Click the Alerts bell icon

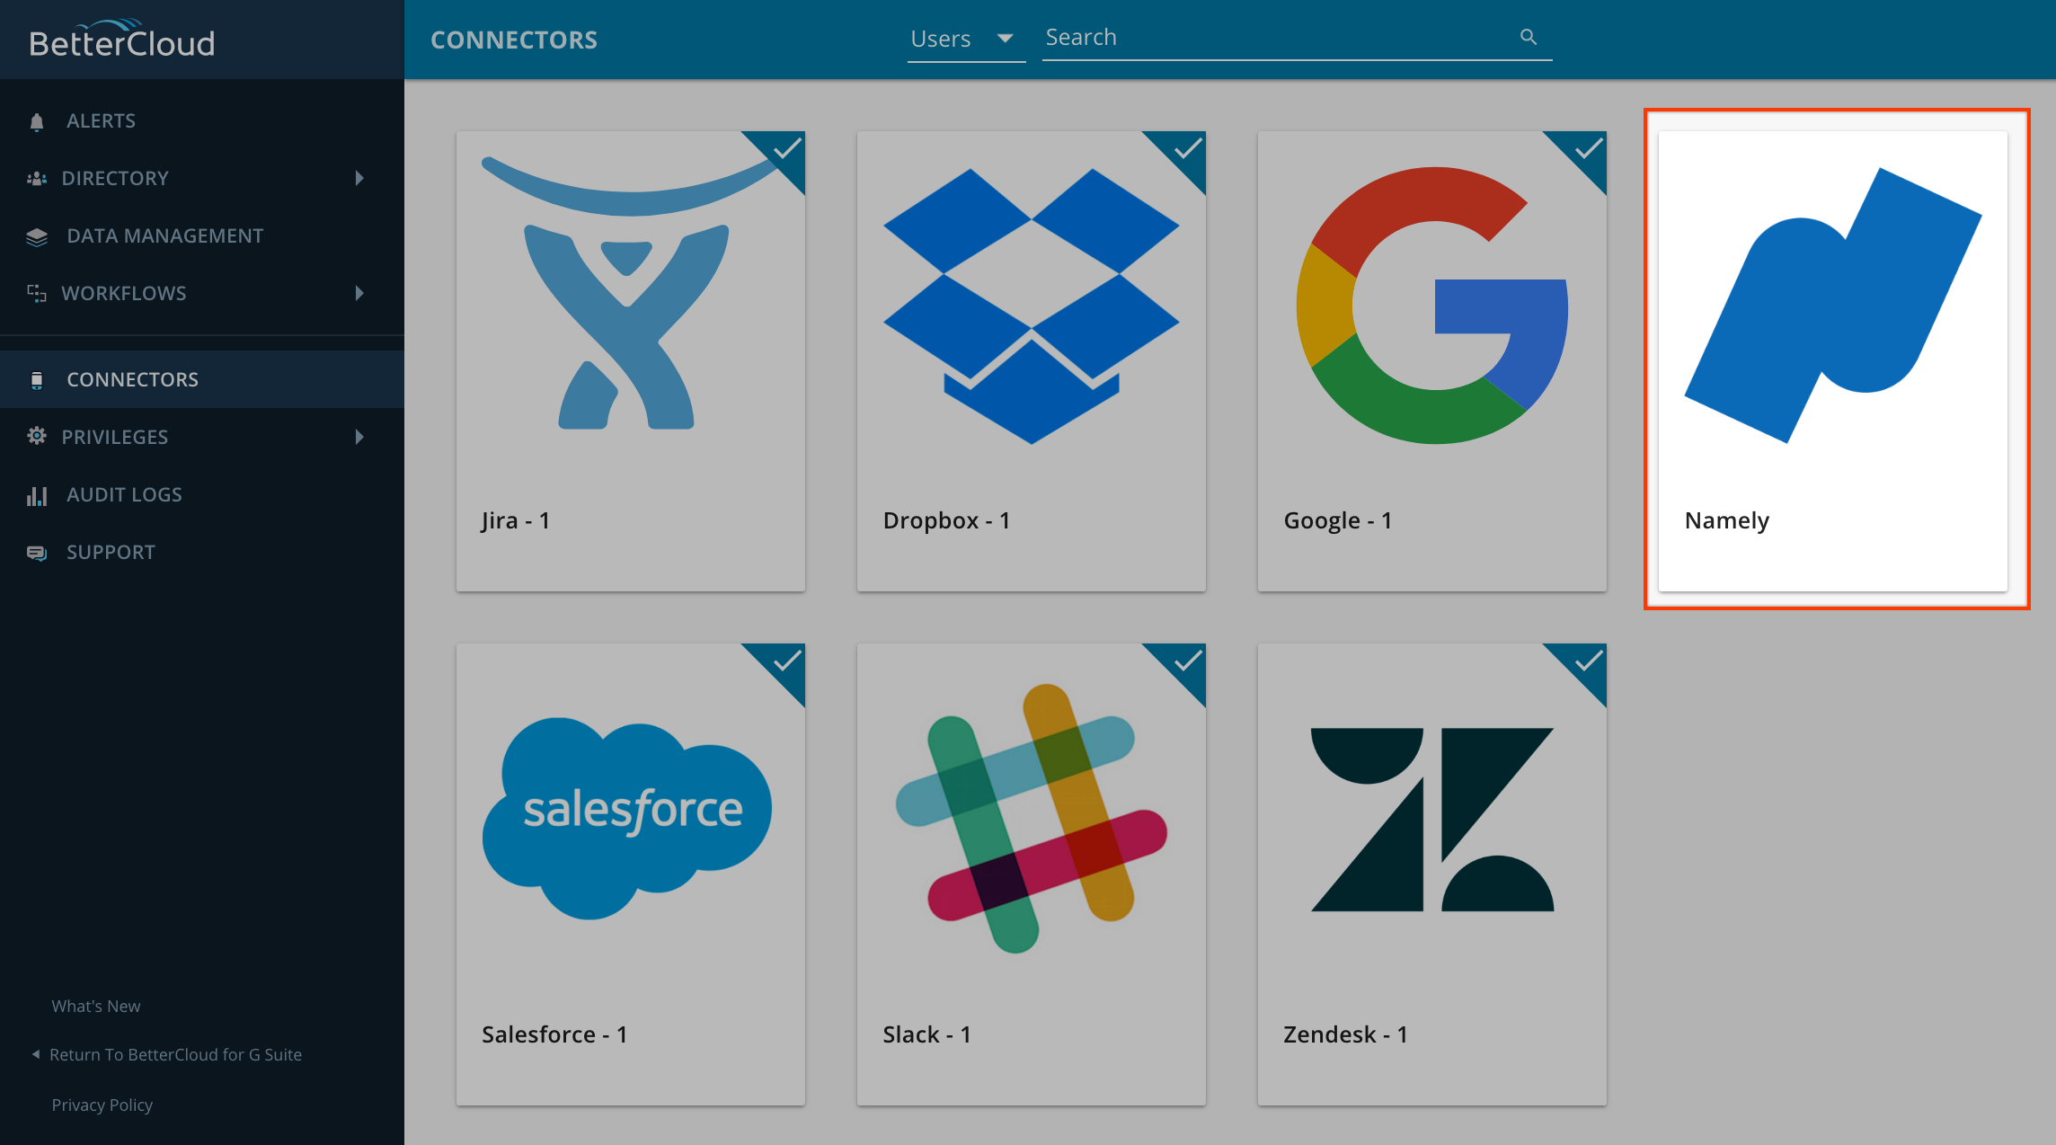tap(37, 121)
